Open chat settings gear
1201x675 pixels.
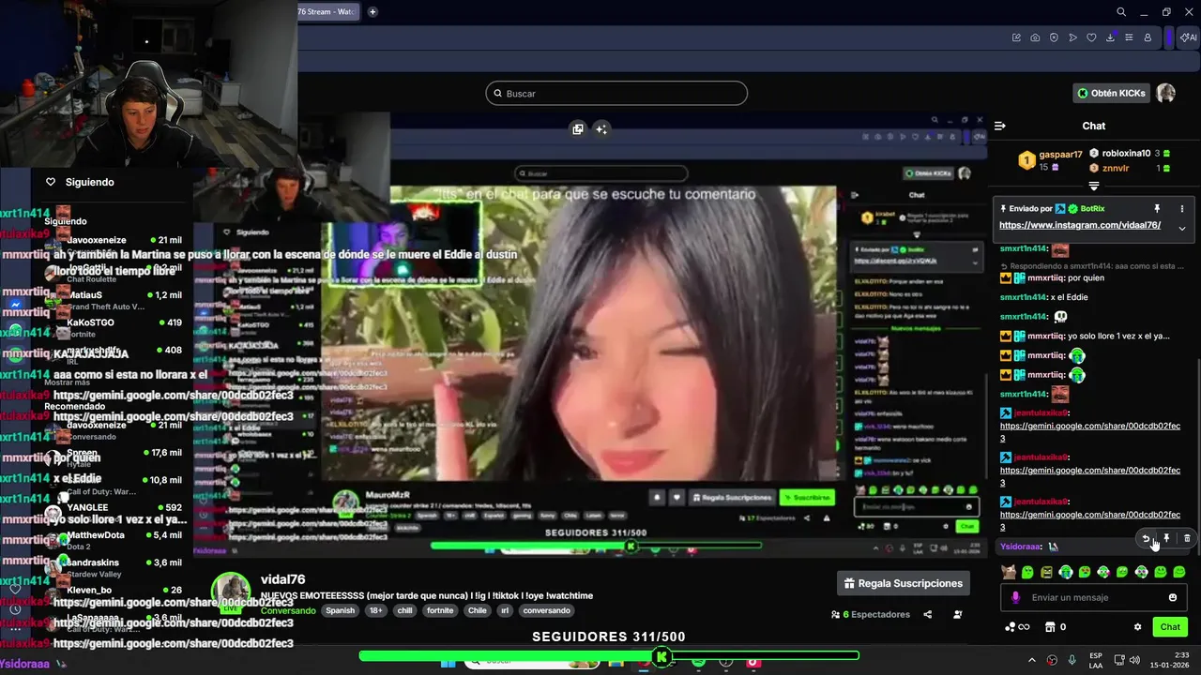tap(1138, 627)
